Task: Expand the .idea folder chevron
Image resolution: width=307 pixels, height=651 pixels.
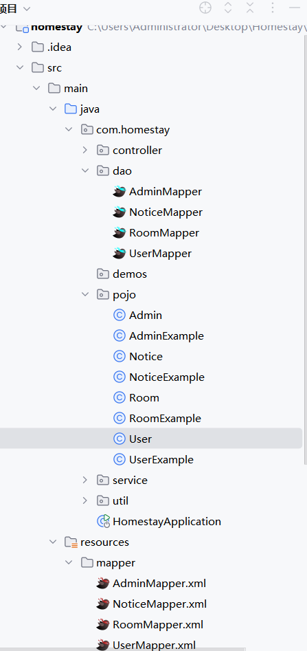Action: pyautogui.click(x=19, y=47)
